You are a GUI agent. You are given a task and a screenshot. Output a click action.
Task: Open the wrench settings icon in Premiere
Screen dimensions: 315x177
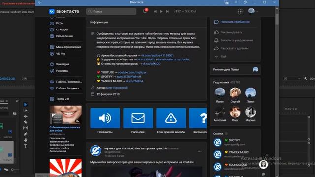(x=306, y=79)
